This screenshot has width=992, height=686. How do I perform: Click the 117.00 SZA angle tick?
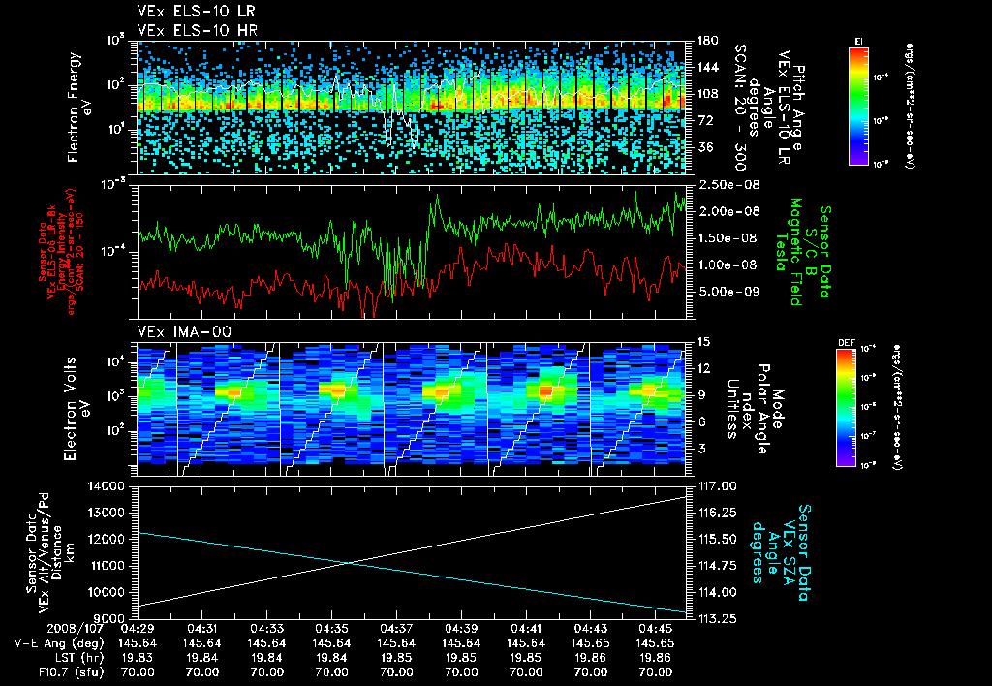coord(719,486)
